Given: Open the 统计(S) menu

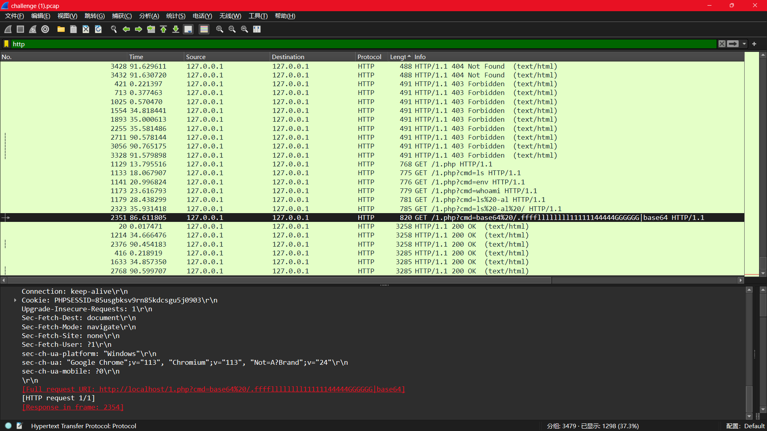Looking at the screenshot, I should (x=176, y=16).
